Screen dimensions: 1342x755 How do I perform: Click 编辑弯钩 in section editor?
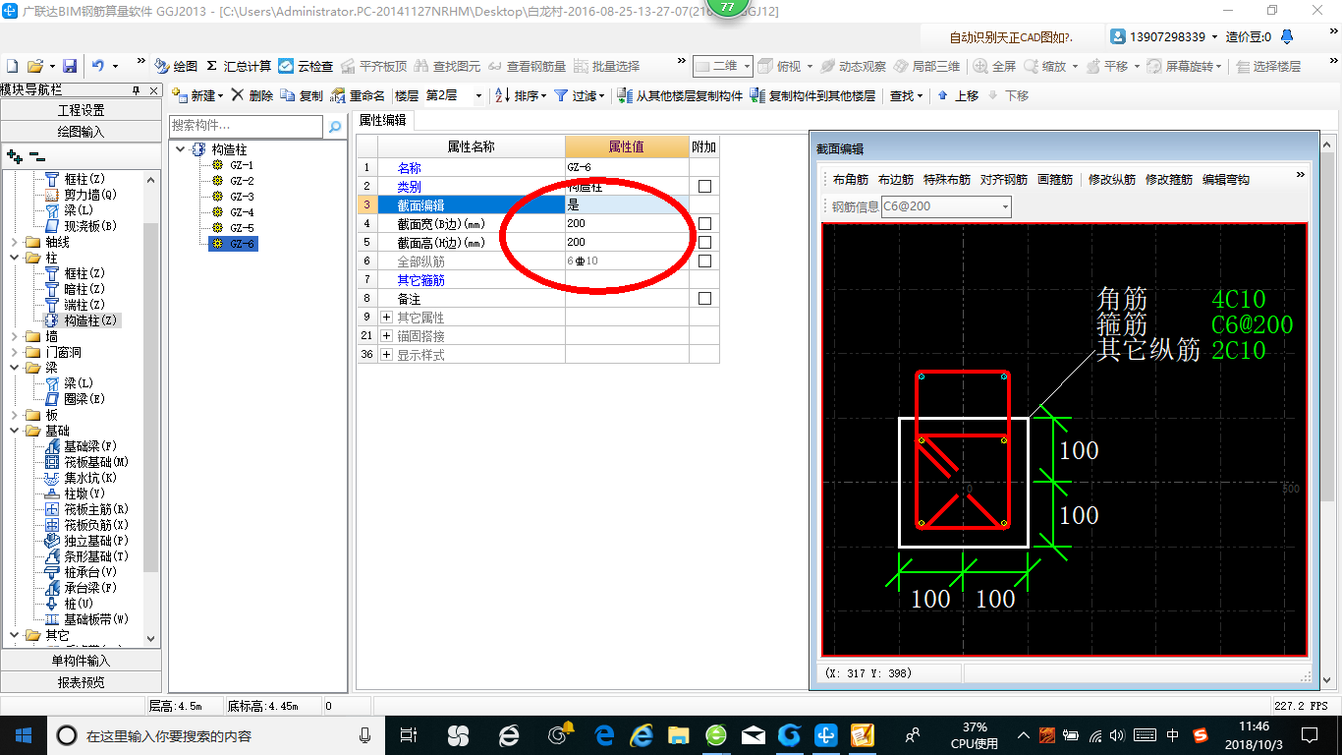pos(1226,180)
